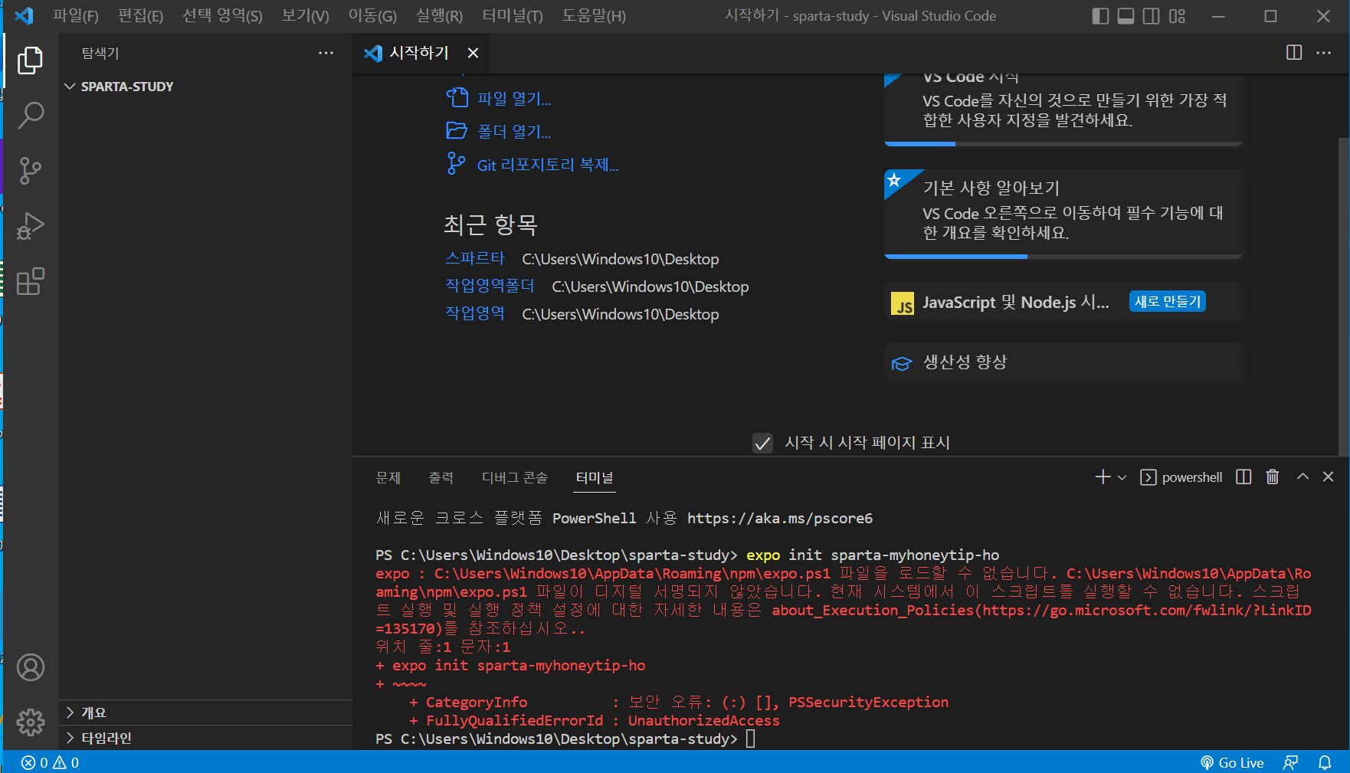1350x773 pixels.
Task: Close the 시작하기 tab
Action: coord(473,53)
